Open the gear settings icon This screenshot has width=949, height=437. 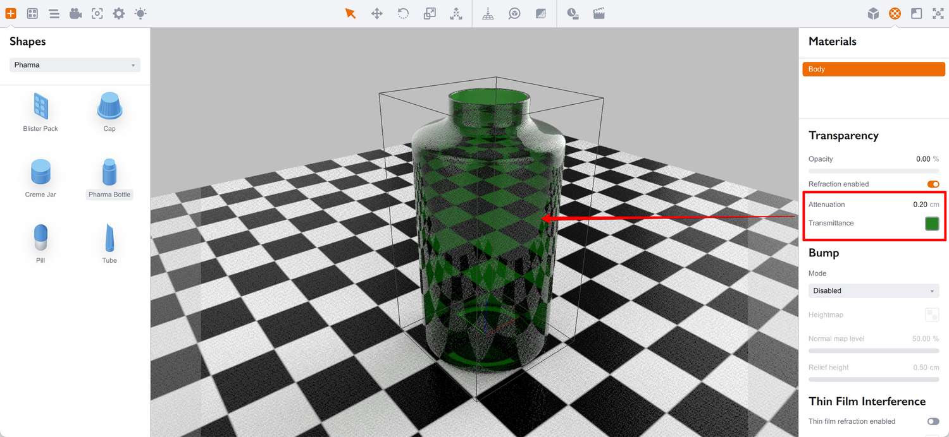click(x=118, y=13)
